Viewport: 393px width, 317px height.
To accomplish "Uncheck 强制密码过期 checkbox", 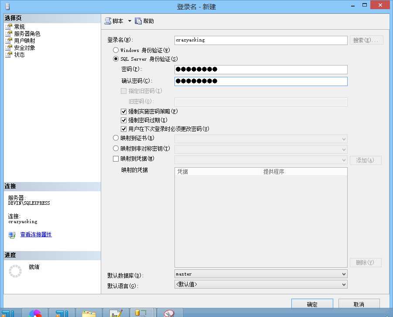I will point(123,120).
